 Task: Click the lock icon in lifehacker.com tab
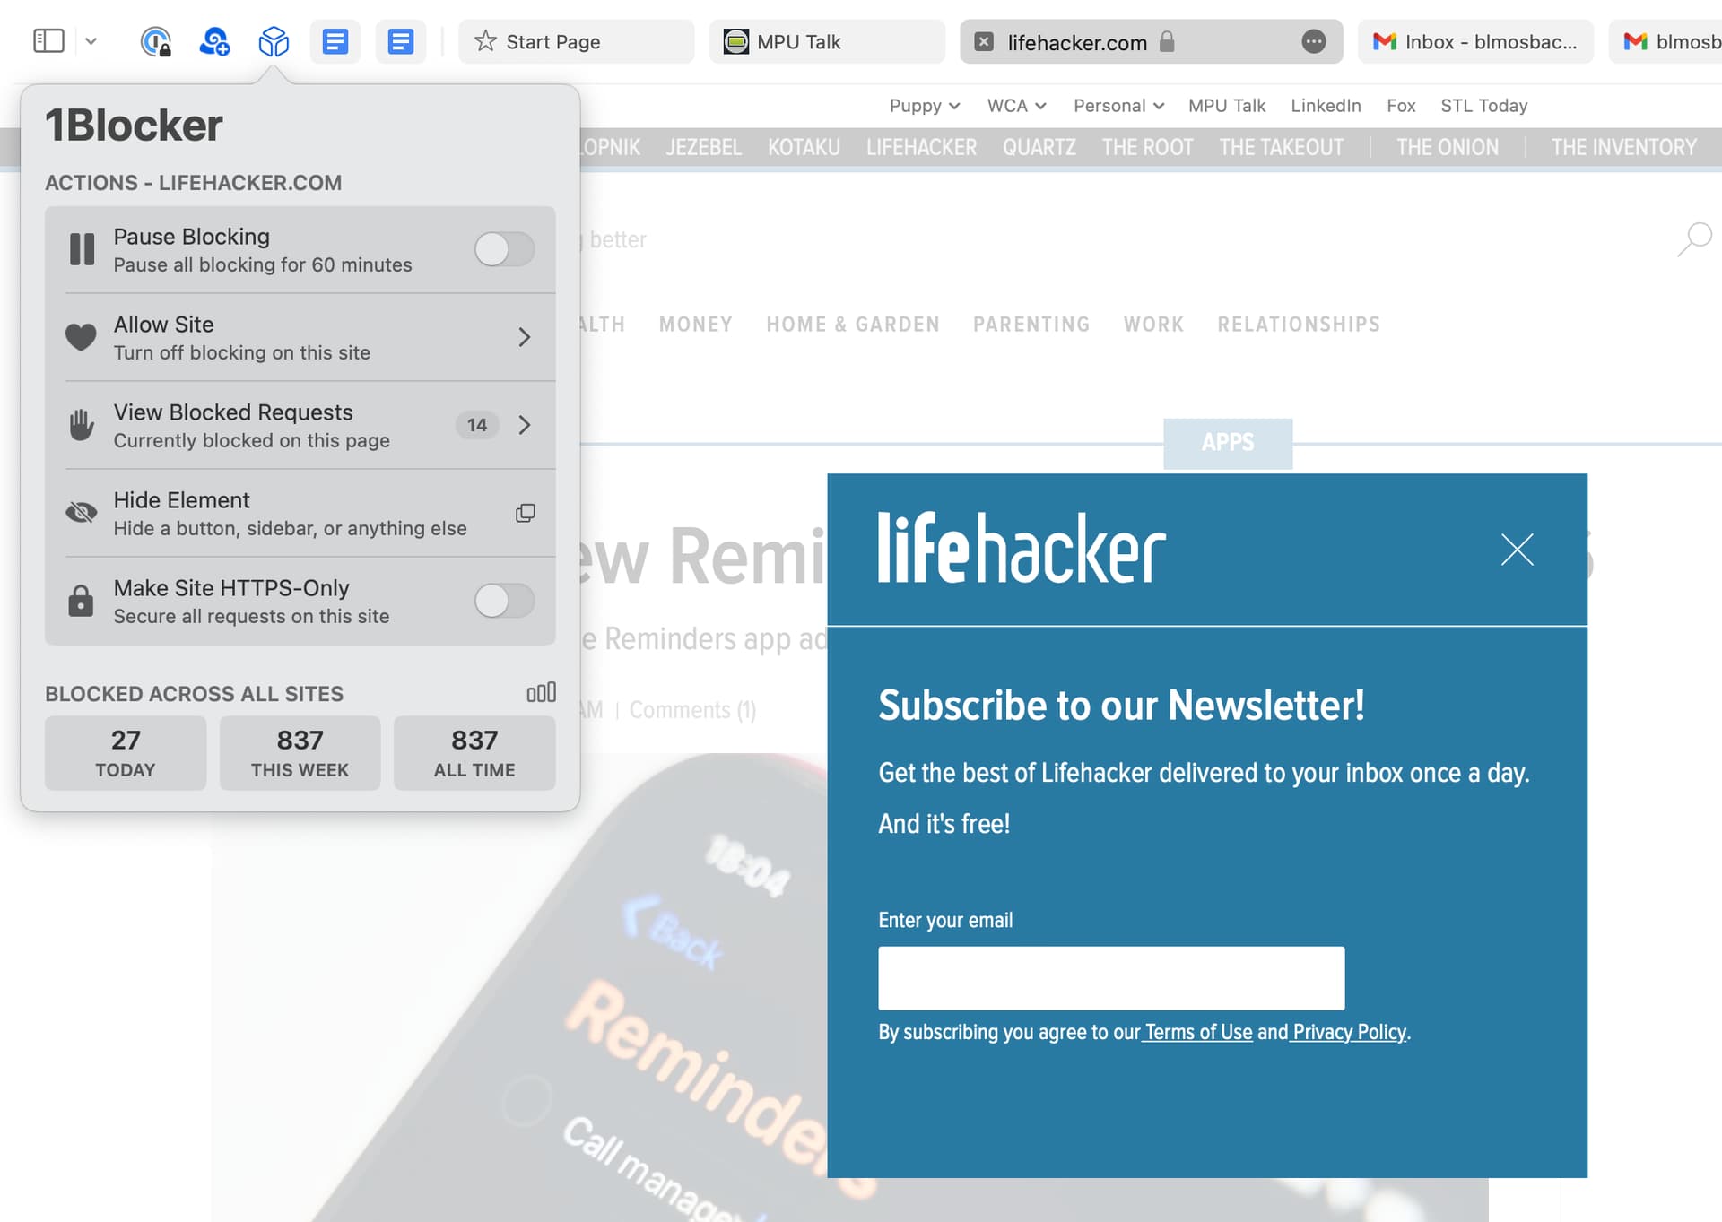click(1166, 41)
